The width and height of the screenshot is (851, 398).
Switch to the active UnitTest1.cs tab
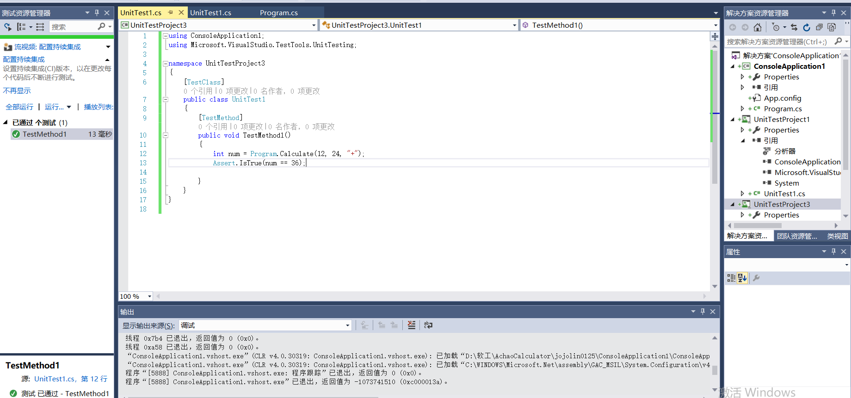141,13
